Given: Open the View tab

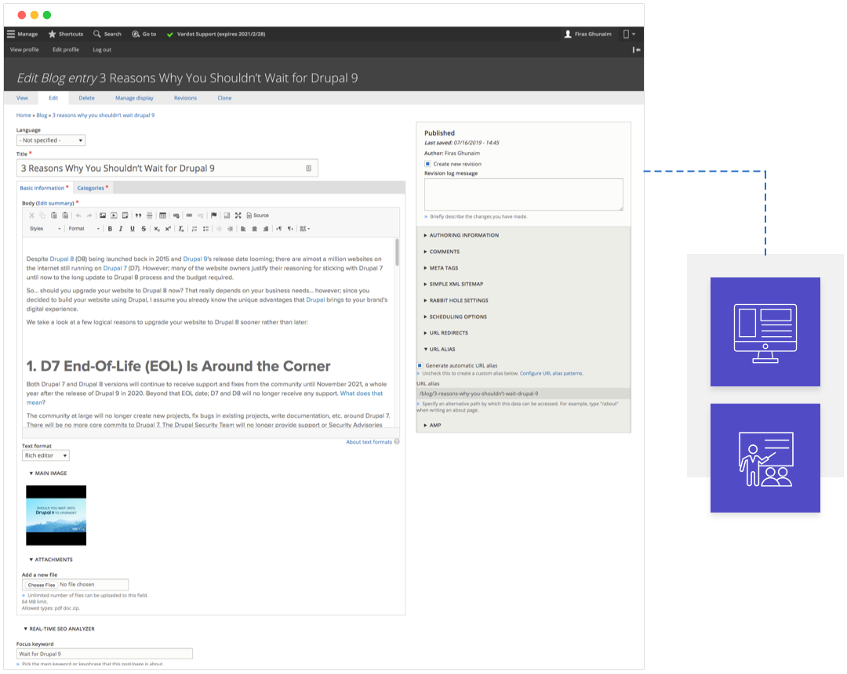Looking at the screenshot, I should (22, 98).
